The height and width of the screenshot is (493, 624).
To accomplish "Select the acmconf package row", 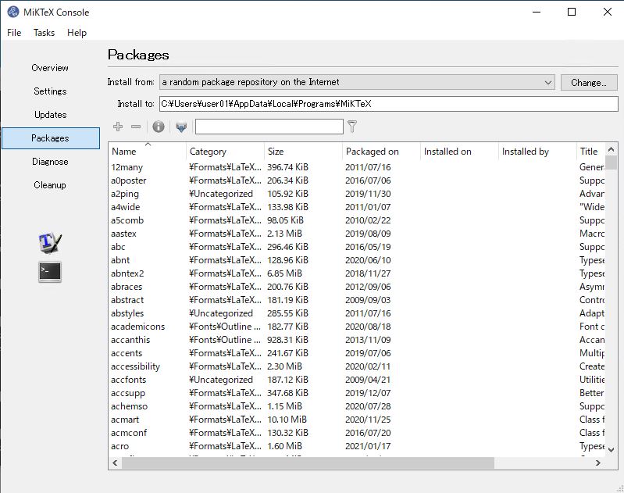I will (x=357, y=433).
